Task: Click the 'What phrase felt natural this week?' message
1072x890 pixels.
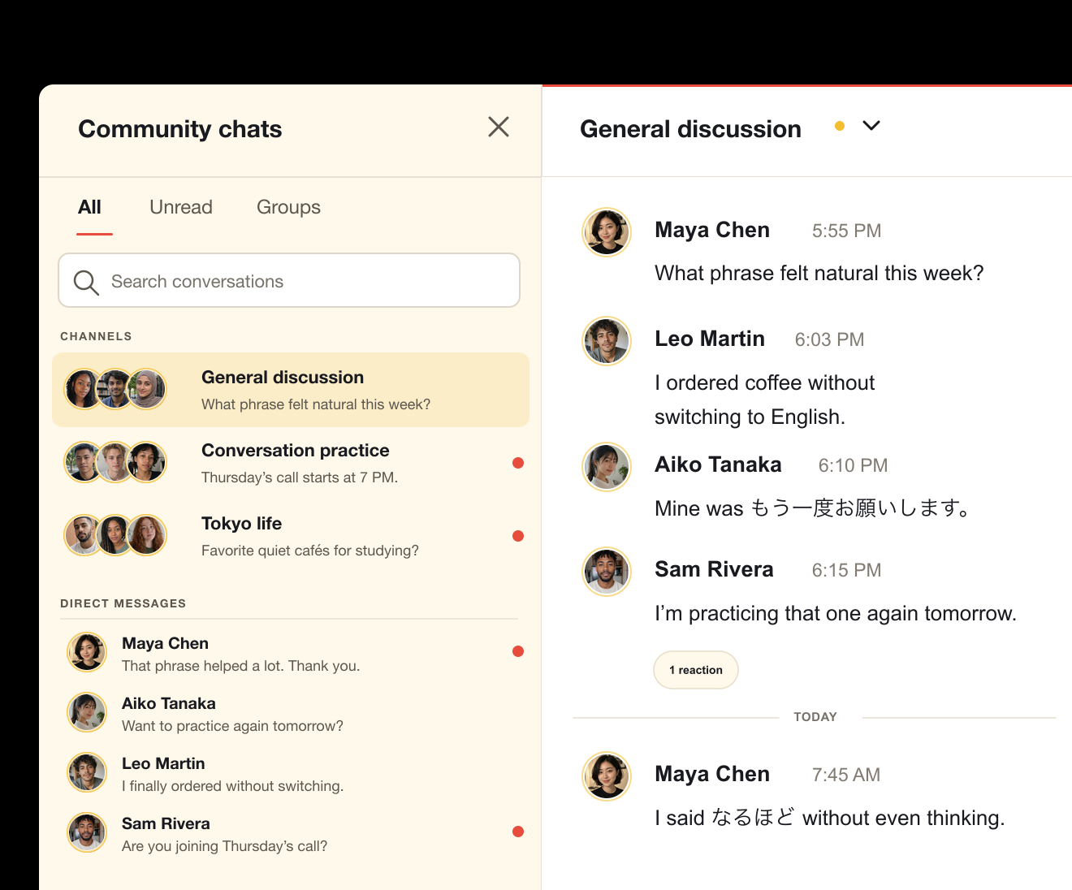Action: click(x=819, y=273)
